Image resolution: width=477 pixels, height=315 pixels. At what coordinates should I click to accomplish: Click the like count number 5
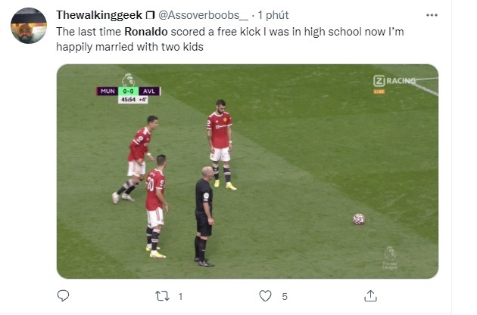pos(285,297)
